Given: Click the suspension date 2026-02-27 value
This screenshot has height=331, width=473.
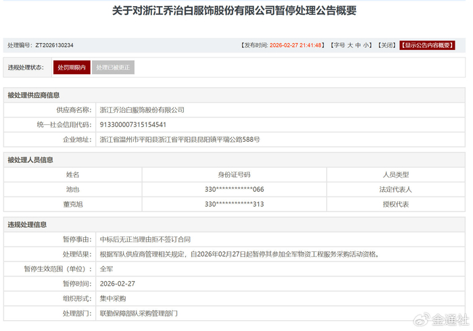Looking at the screenshot, I should [118, 284].
